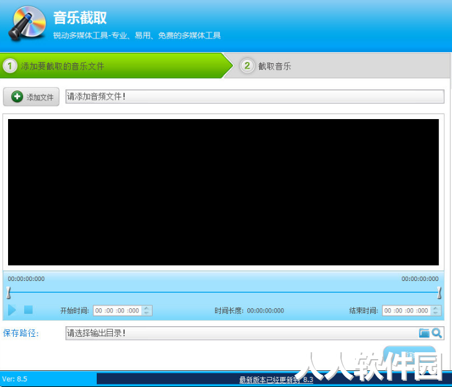This screenshot has width=452, height=387.
Task: Click the left start slider handle
Action: coord(9,293)
